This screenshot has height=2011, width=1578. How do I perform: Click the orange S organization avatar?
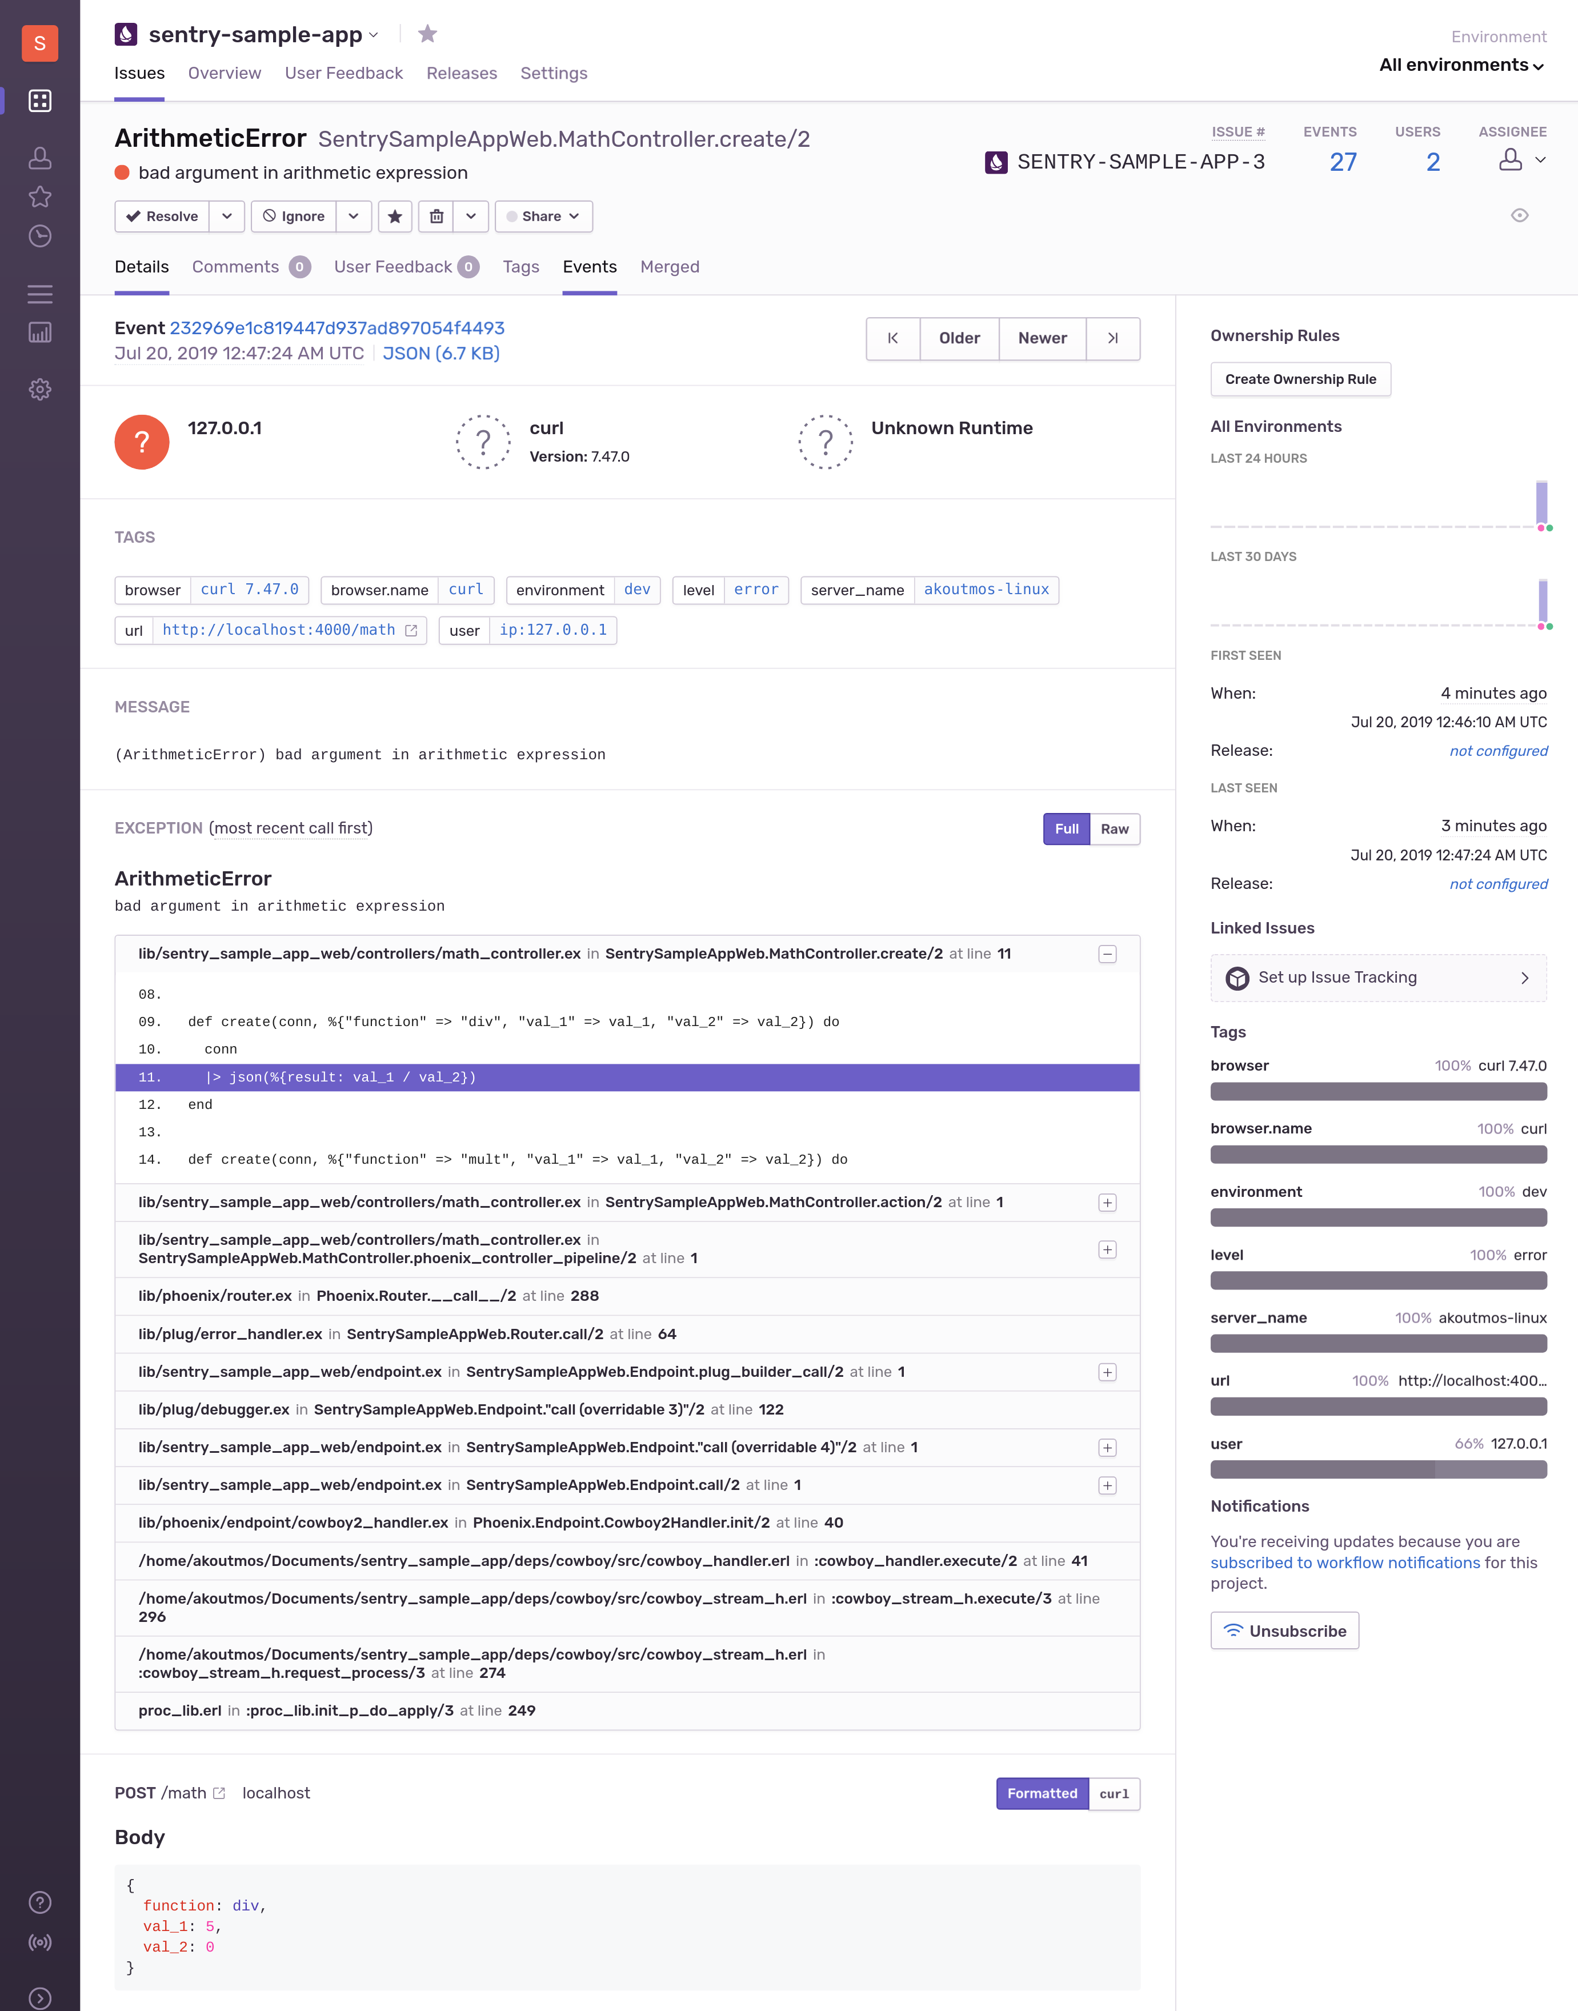click(x=40, y=42)
